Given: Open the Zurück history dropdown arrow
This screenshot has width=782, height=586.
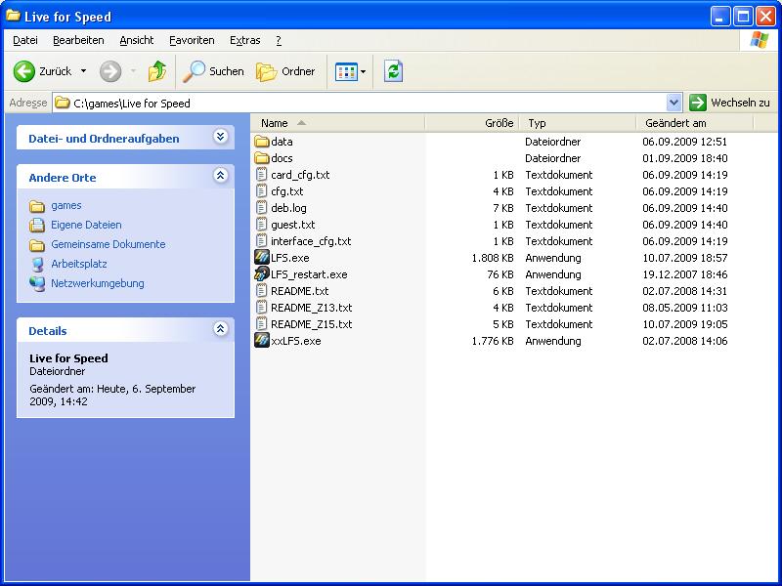Looking at the screenshot, I should (83, 71).
